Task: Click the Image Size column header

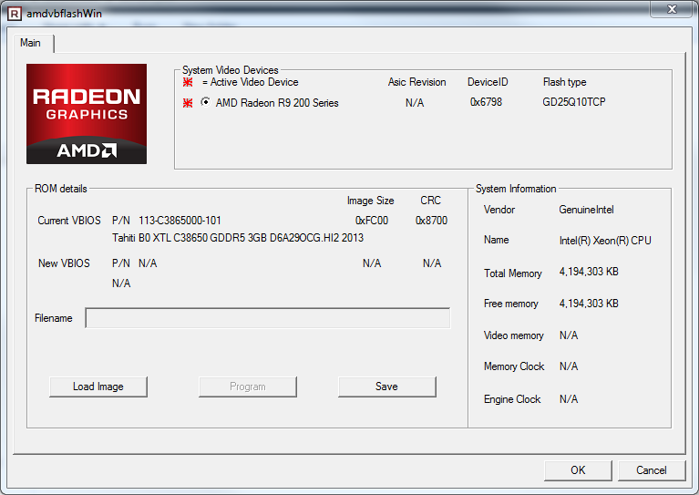Action: pyautogui.click(x=370, y=201)
